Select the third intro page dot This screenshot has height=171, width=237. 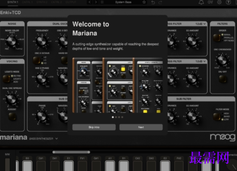click(119, 117)
